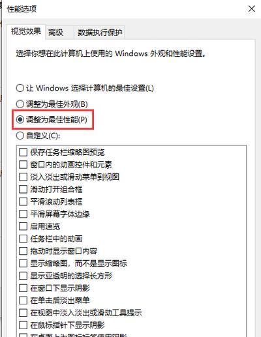Select the 视觉效果 tab
Image resolution: width=261 pixels, height=337 pixels.
tap(26, 31)
